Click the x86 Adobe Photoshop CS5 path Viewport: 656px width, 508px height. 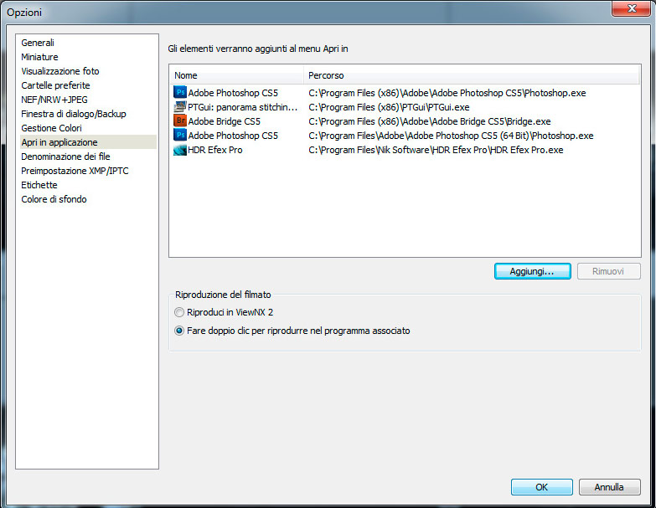(447, 93)
